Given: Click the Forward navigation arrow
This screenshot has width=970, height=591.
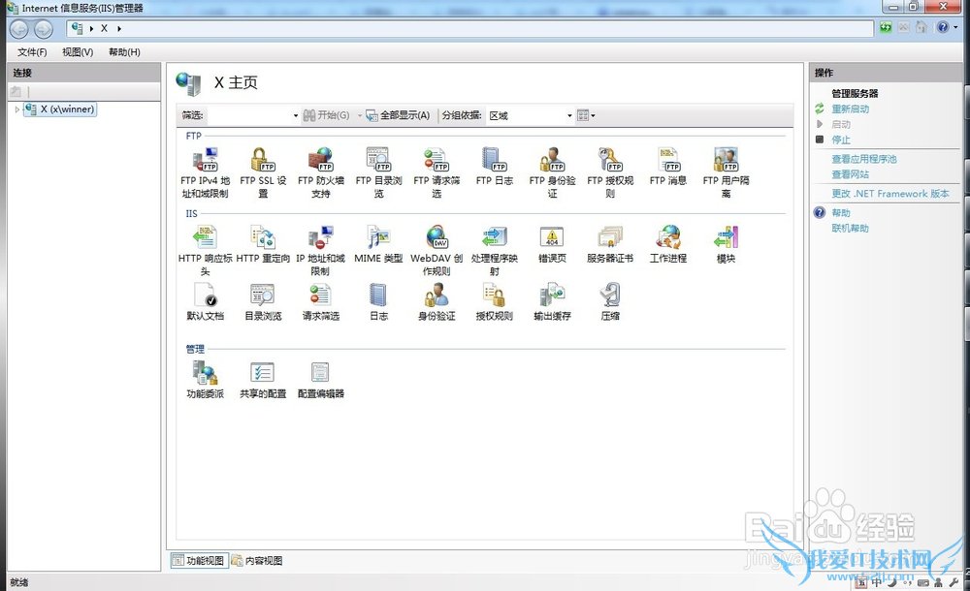Looking at the screenshot, I should click(x=44, y=28).
